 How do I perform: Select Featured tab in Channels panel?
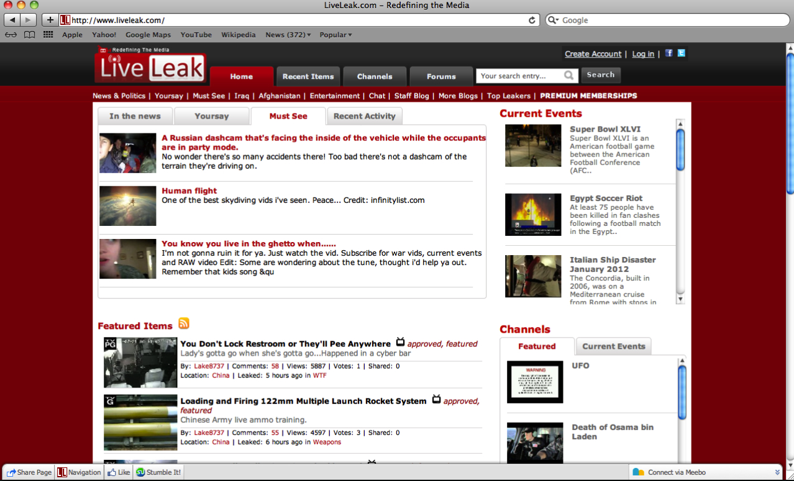537,346
